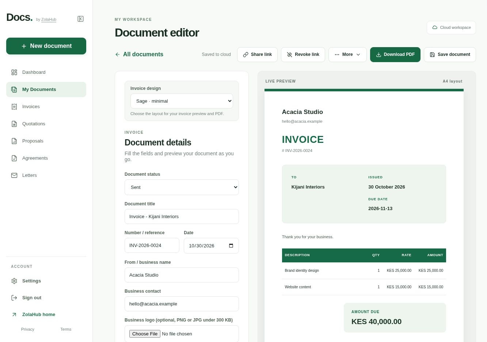The image size is (487, 342).
Task: Click the Proposals chart-file icon
Action: coord(14,141)
